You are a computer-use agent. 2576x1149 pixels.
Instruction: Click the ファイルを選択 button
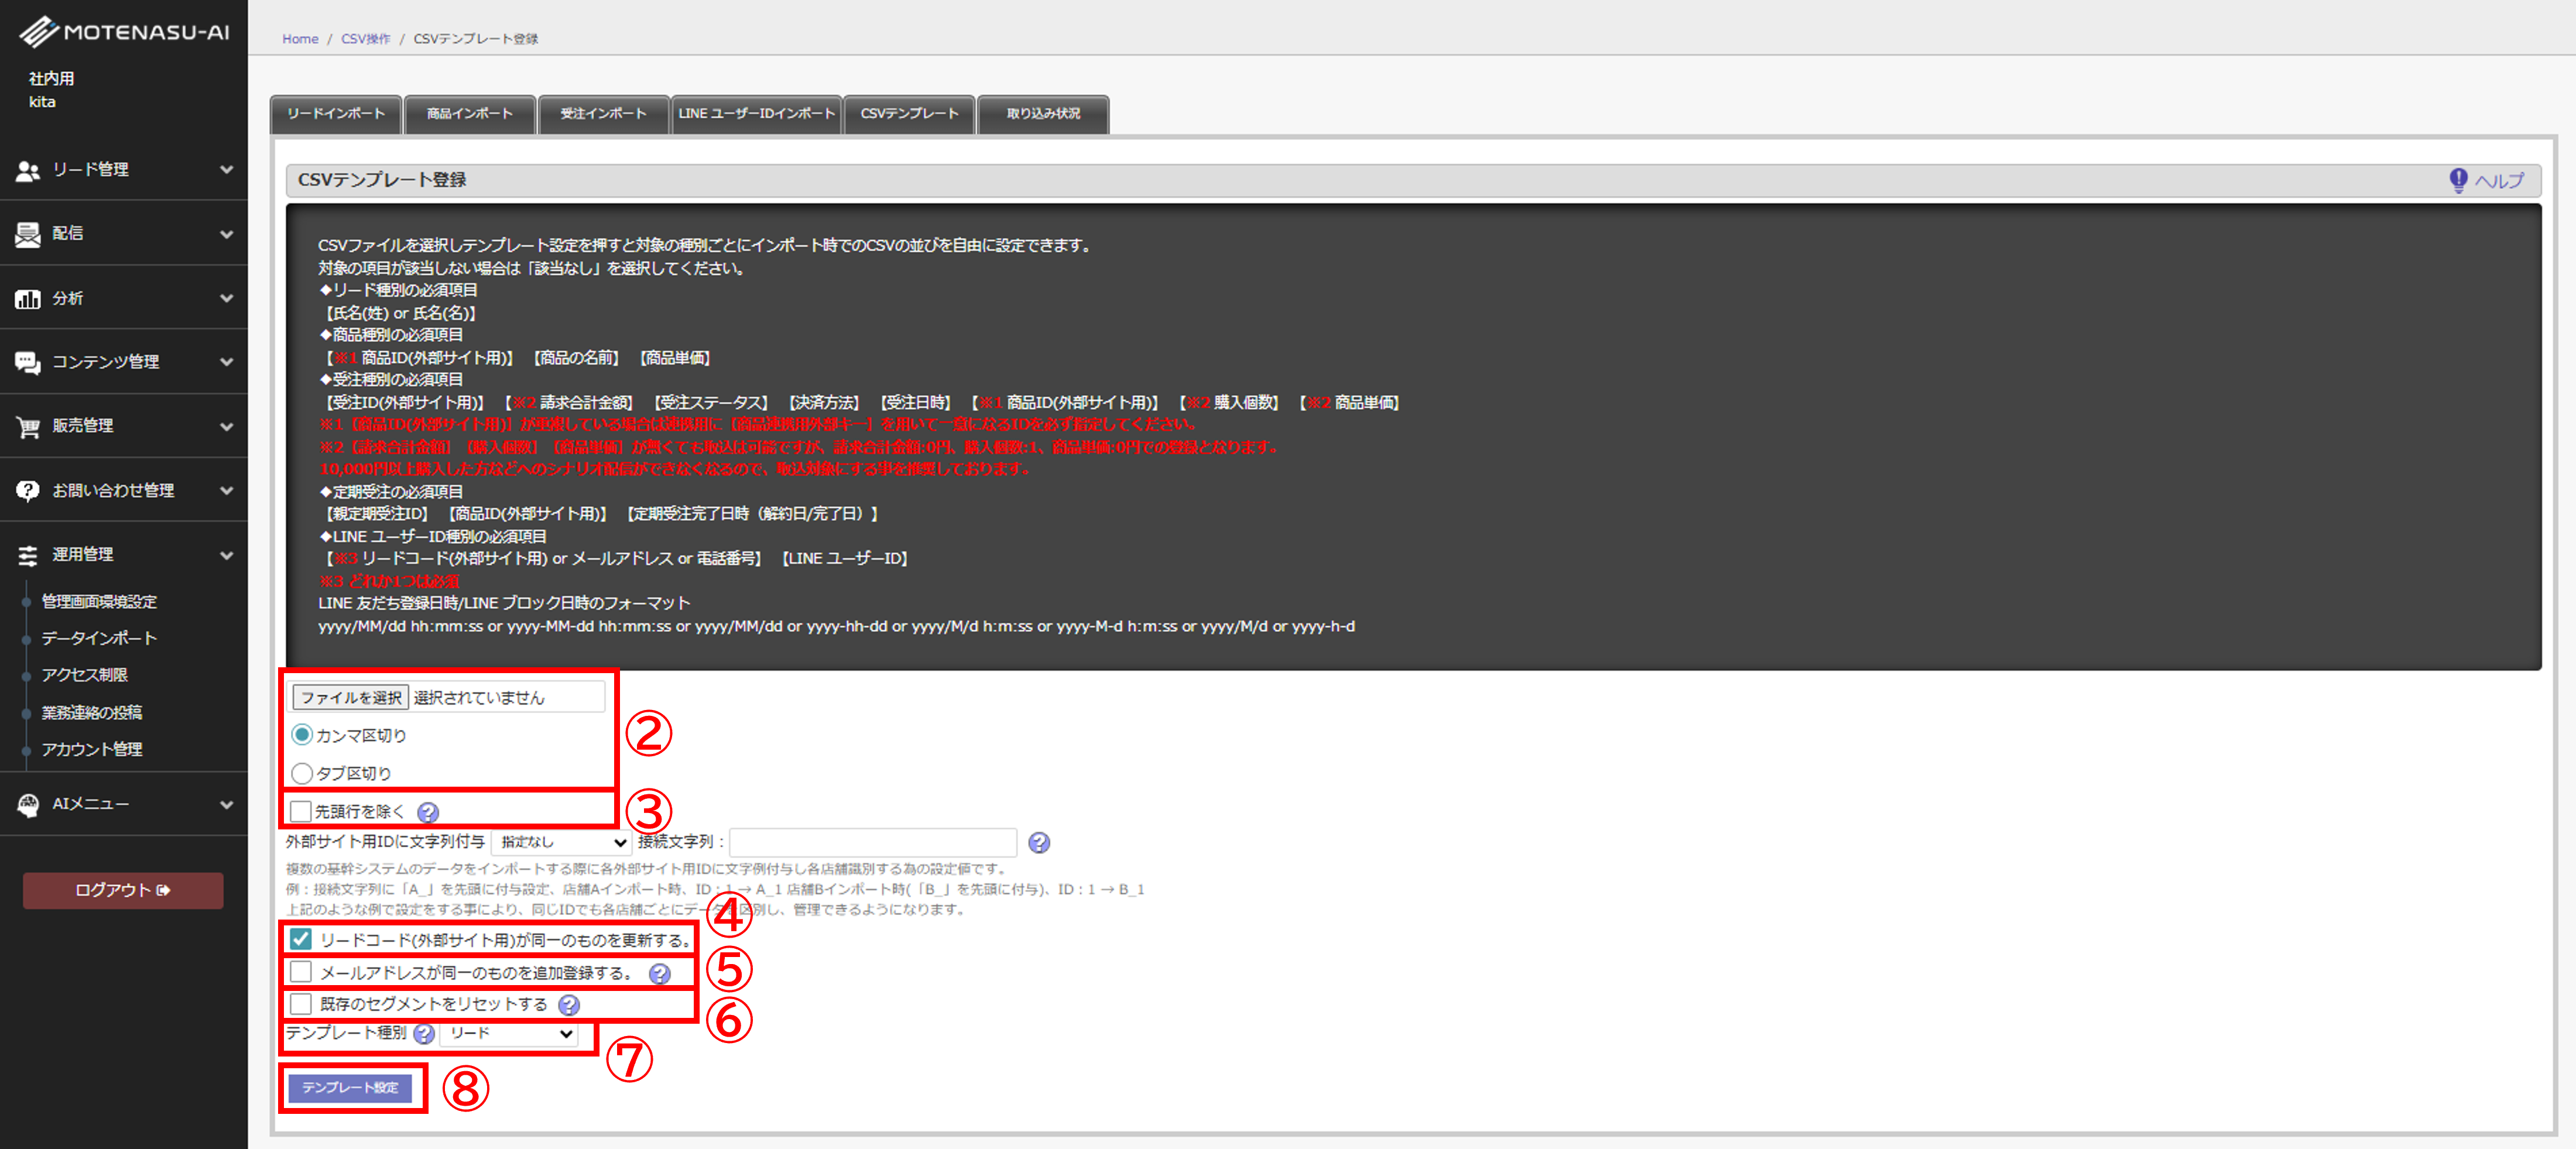click(350, 697)
